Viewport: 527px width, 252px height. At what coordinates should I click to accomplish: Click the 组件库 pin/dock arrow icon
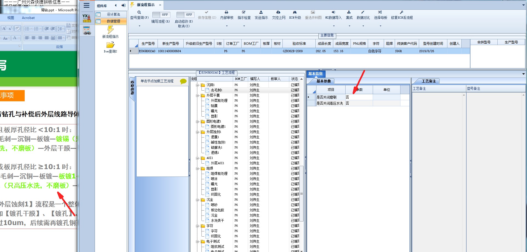(123, 5)
